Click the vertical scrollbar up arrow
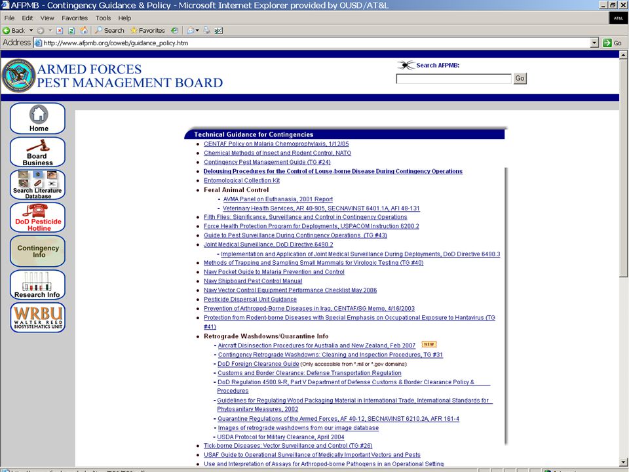The width and height of the screenshot is (629, 472). (x=623, y=55)
